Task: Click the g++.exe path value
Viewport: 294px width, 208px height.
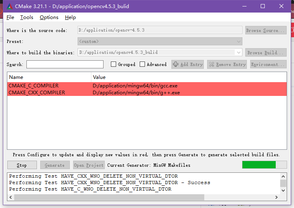Action: point(136,93)
